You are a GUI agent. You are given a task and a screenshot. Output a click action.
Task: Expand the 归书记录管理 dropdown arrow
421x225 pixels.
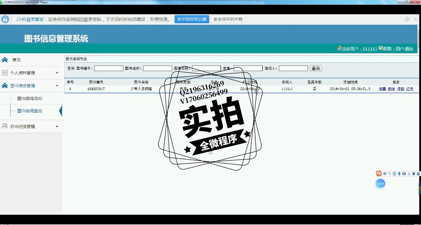click(x=57, y=127)
